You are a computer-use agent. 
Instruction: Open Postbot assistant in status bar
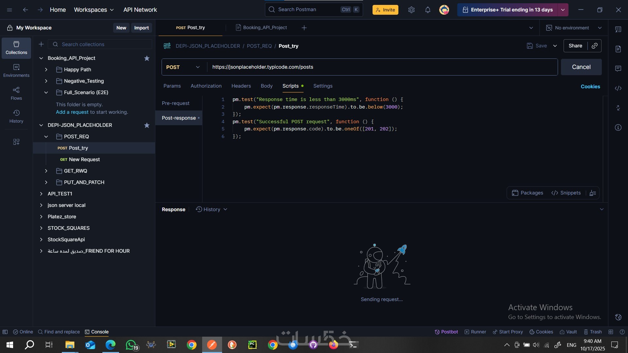tap(446, 332)
